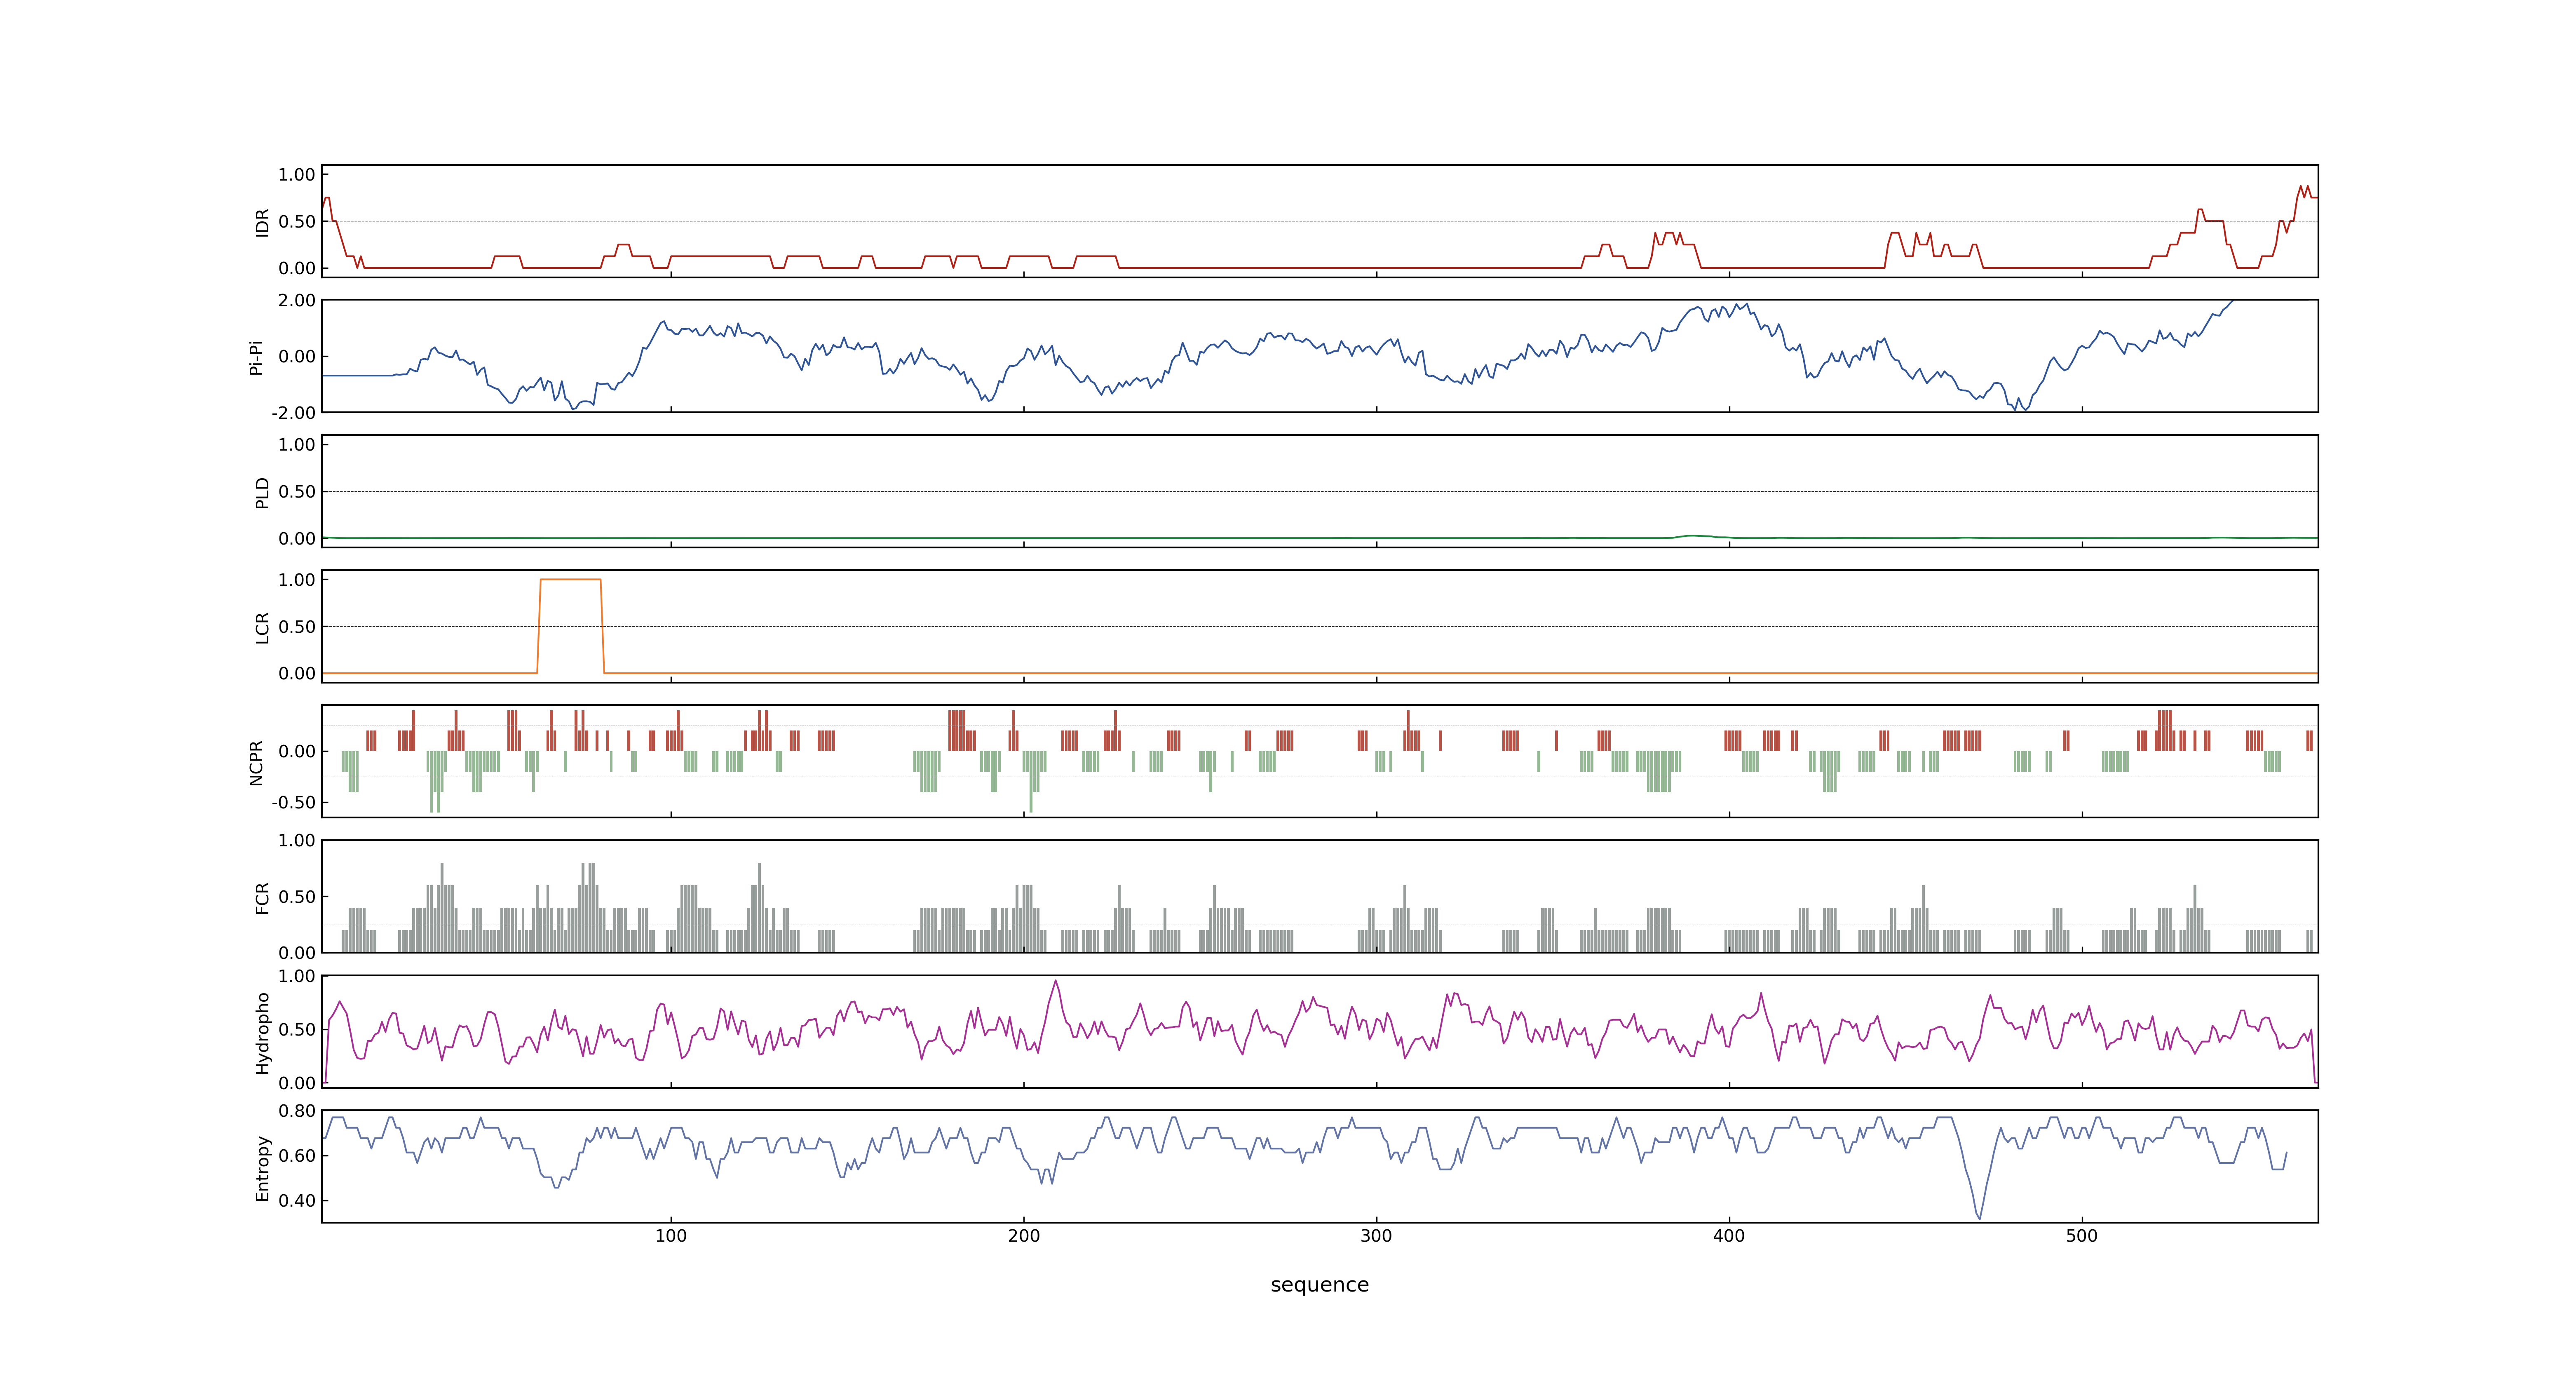Click the orange LCR plateau at value 1.00

click(570, 580)
